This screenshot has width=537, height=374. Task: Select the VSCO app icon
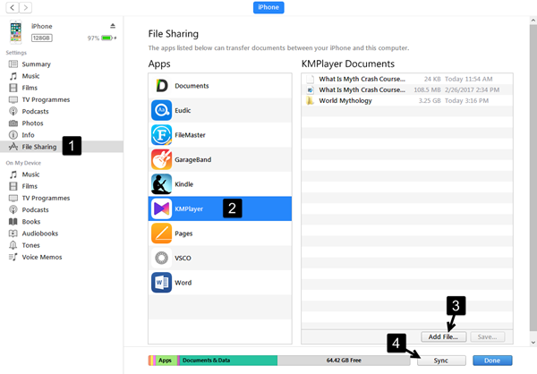pos(161,258)
